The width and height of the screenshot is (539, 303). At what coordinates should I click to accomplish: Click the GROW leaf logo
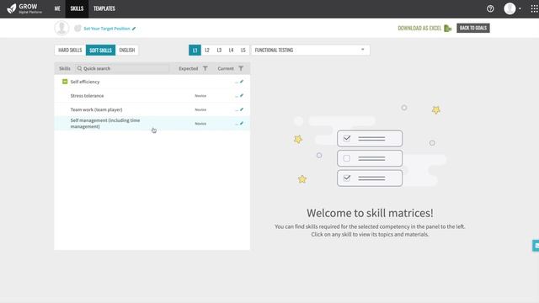point(12,8)
